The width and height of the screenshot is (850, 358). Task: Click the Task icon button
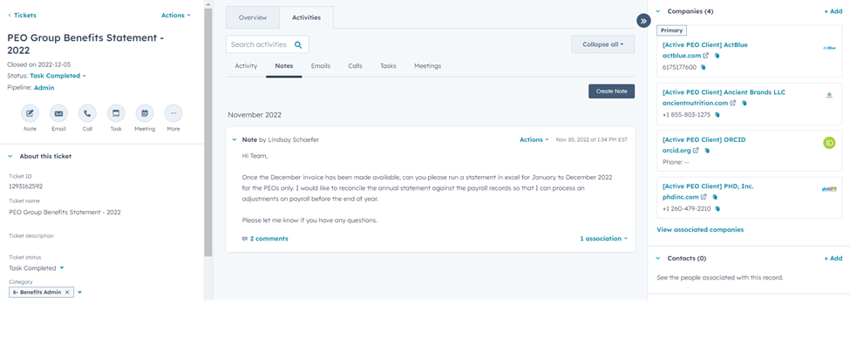(116, 113)
